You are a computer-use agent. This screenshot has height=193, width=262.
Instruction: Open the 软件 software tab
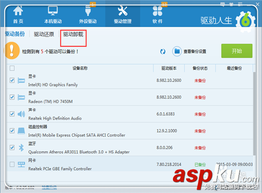coord(158,15)
